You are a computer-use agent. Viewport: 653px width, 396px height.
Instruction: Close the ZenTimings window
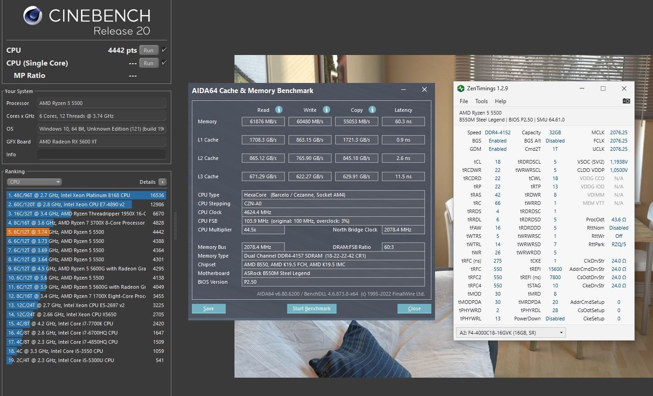click(624, 88)
